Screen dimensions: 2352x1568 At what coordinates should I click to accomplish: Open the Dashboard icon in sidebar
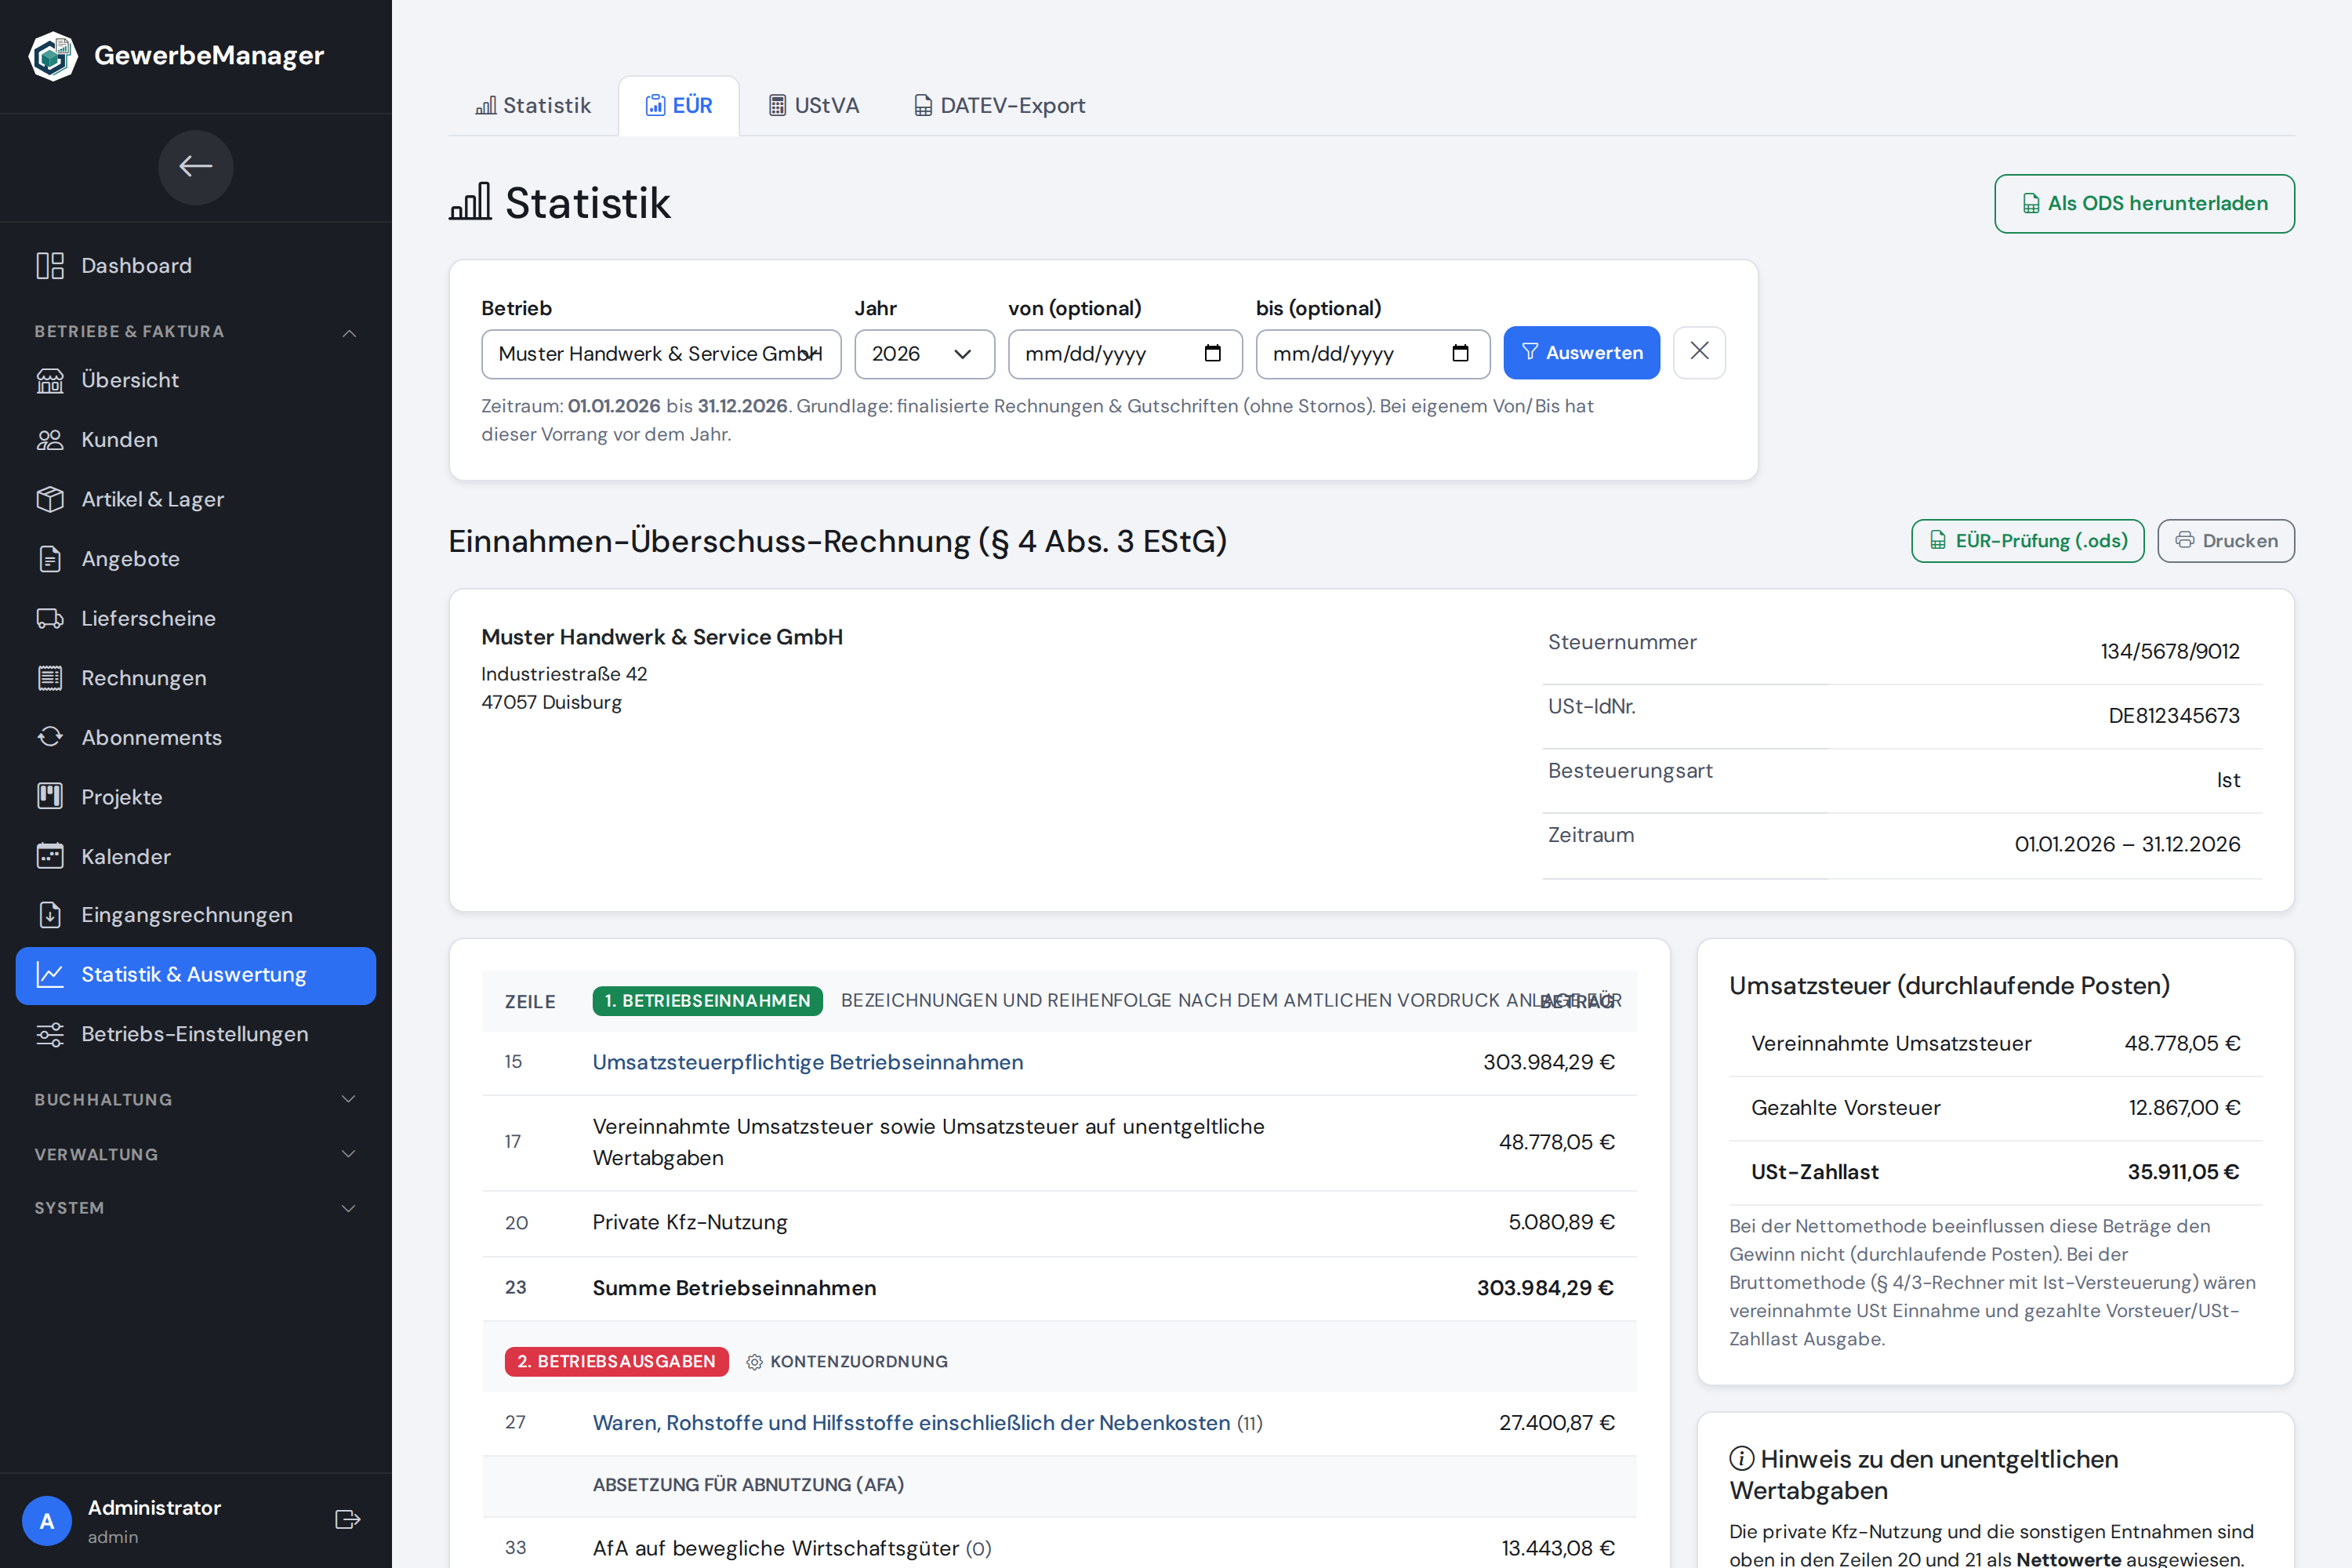50,266
